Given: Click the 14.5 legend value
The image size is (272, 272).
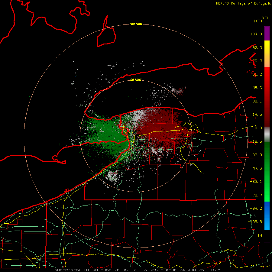Looking at the screenshot, I should pos(257,115).
